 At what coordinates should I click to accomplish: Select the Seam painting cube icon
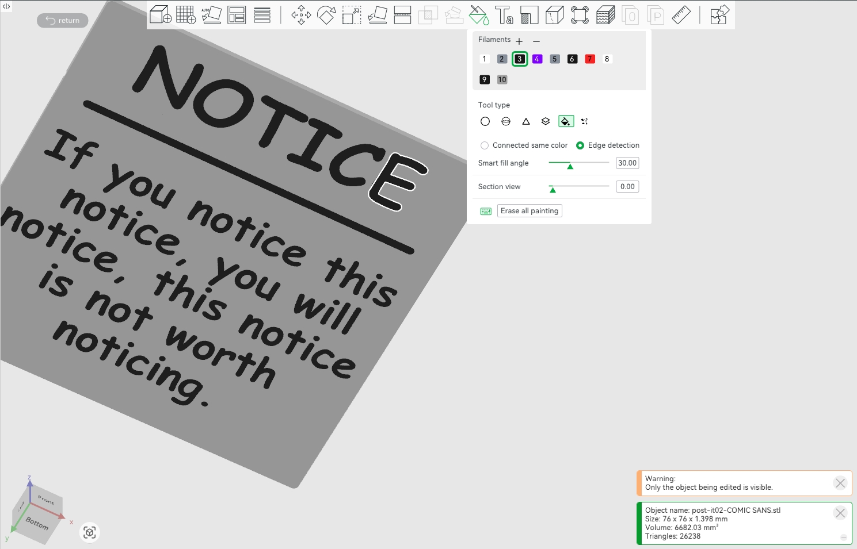click(x=554, y=14)
